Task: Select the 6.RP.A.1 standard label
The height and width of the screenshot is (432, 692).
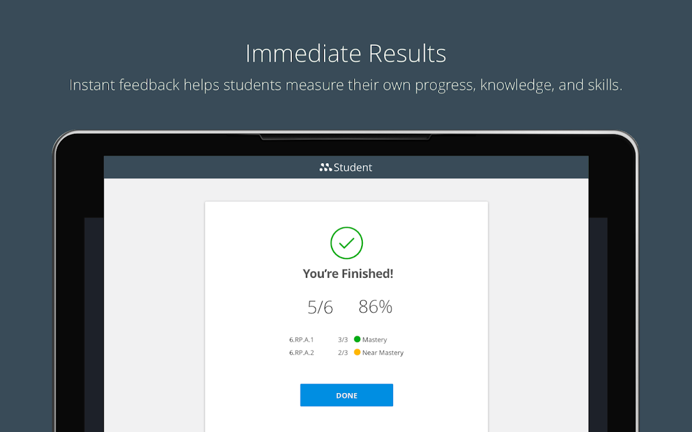Action: click(302, 340)
